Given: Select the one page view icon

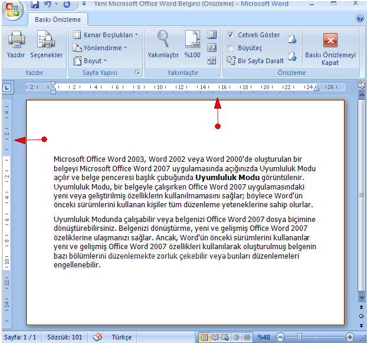Looking at the screenshot, I should [212, 35].
